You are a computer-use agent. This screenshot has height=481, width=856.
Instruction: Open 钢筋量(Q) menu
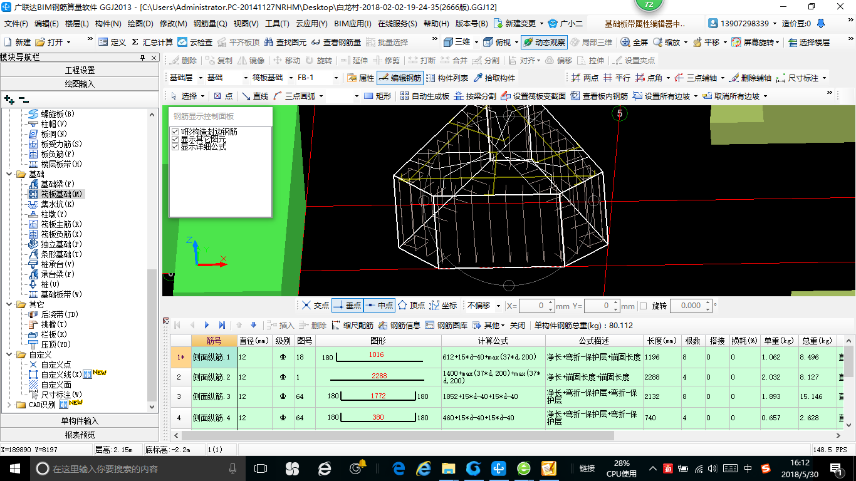210,24
